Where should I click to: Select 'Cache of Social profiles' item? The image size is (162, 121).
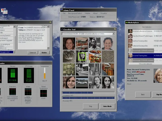point(145,41)
